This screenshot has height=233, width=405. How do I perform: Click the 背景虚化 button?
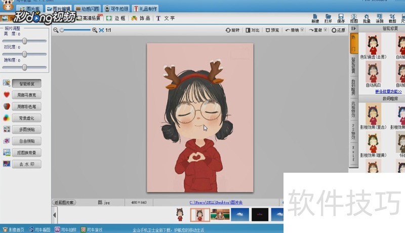(27, 118)
